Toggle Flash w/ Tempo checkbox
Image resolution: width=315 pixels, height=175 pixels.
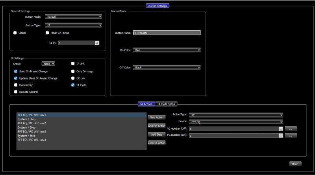click(48, 33)
